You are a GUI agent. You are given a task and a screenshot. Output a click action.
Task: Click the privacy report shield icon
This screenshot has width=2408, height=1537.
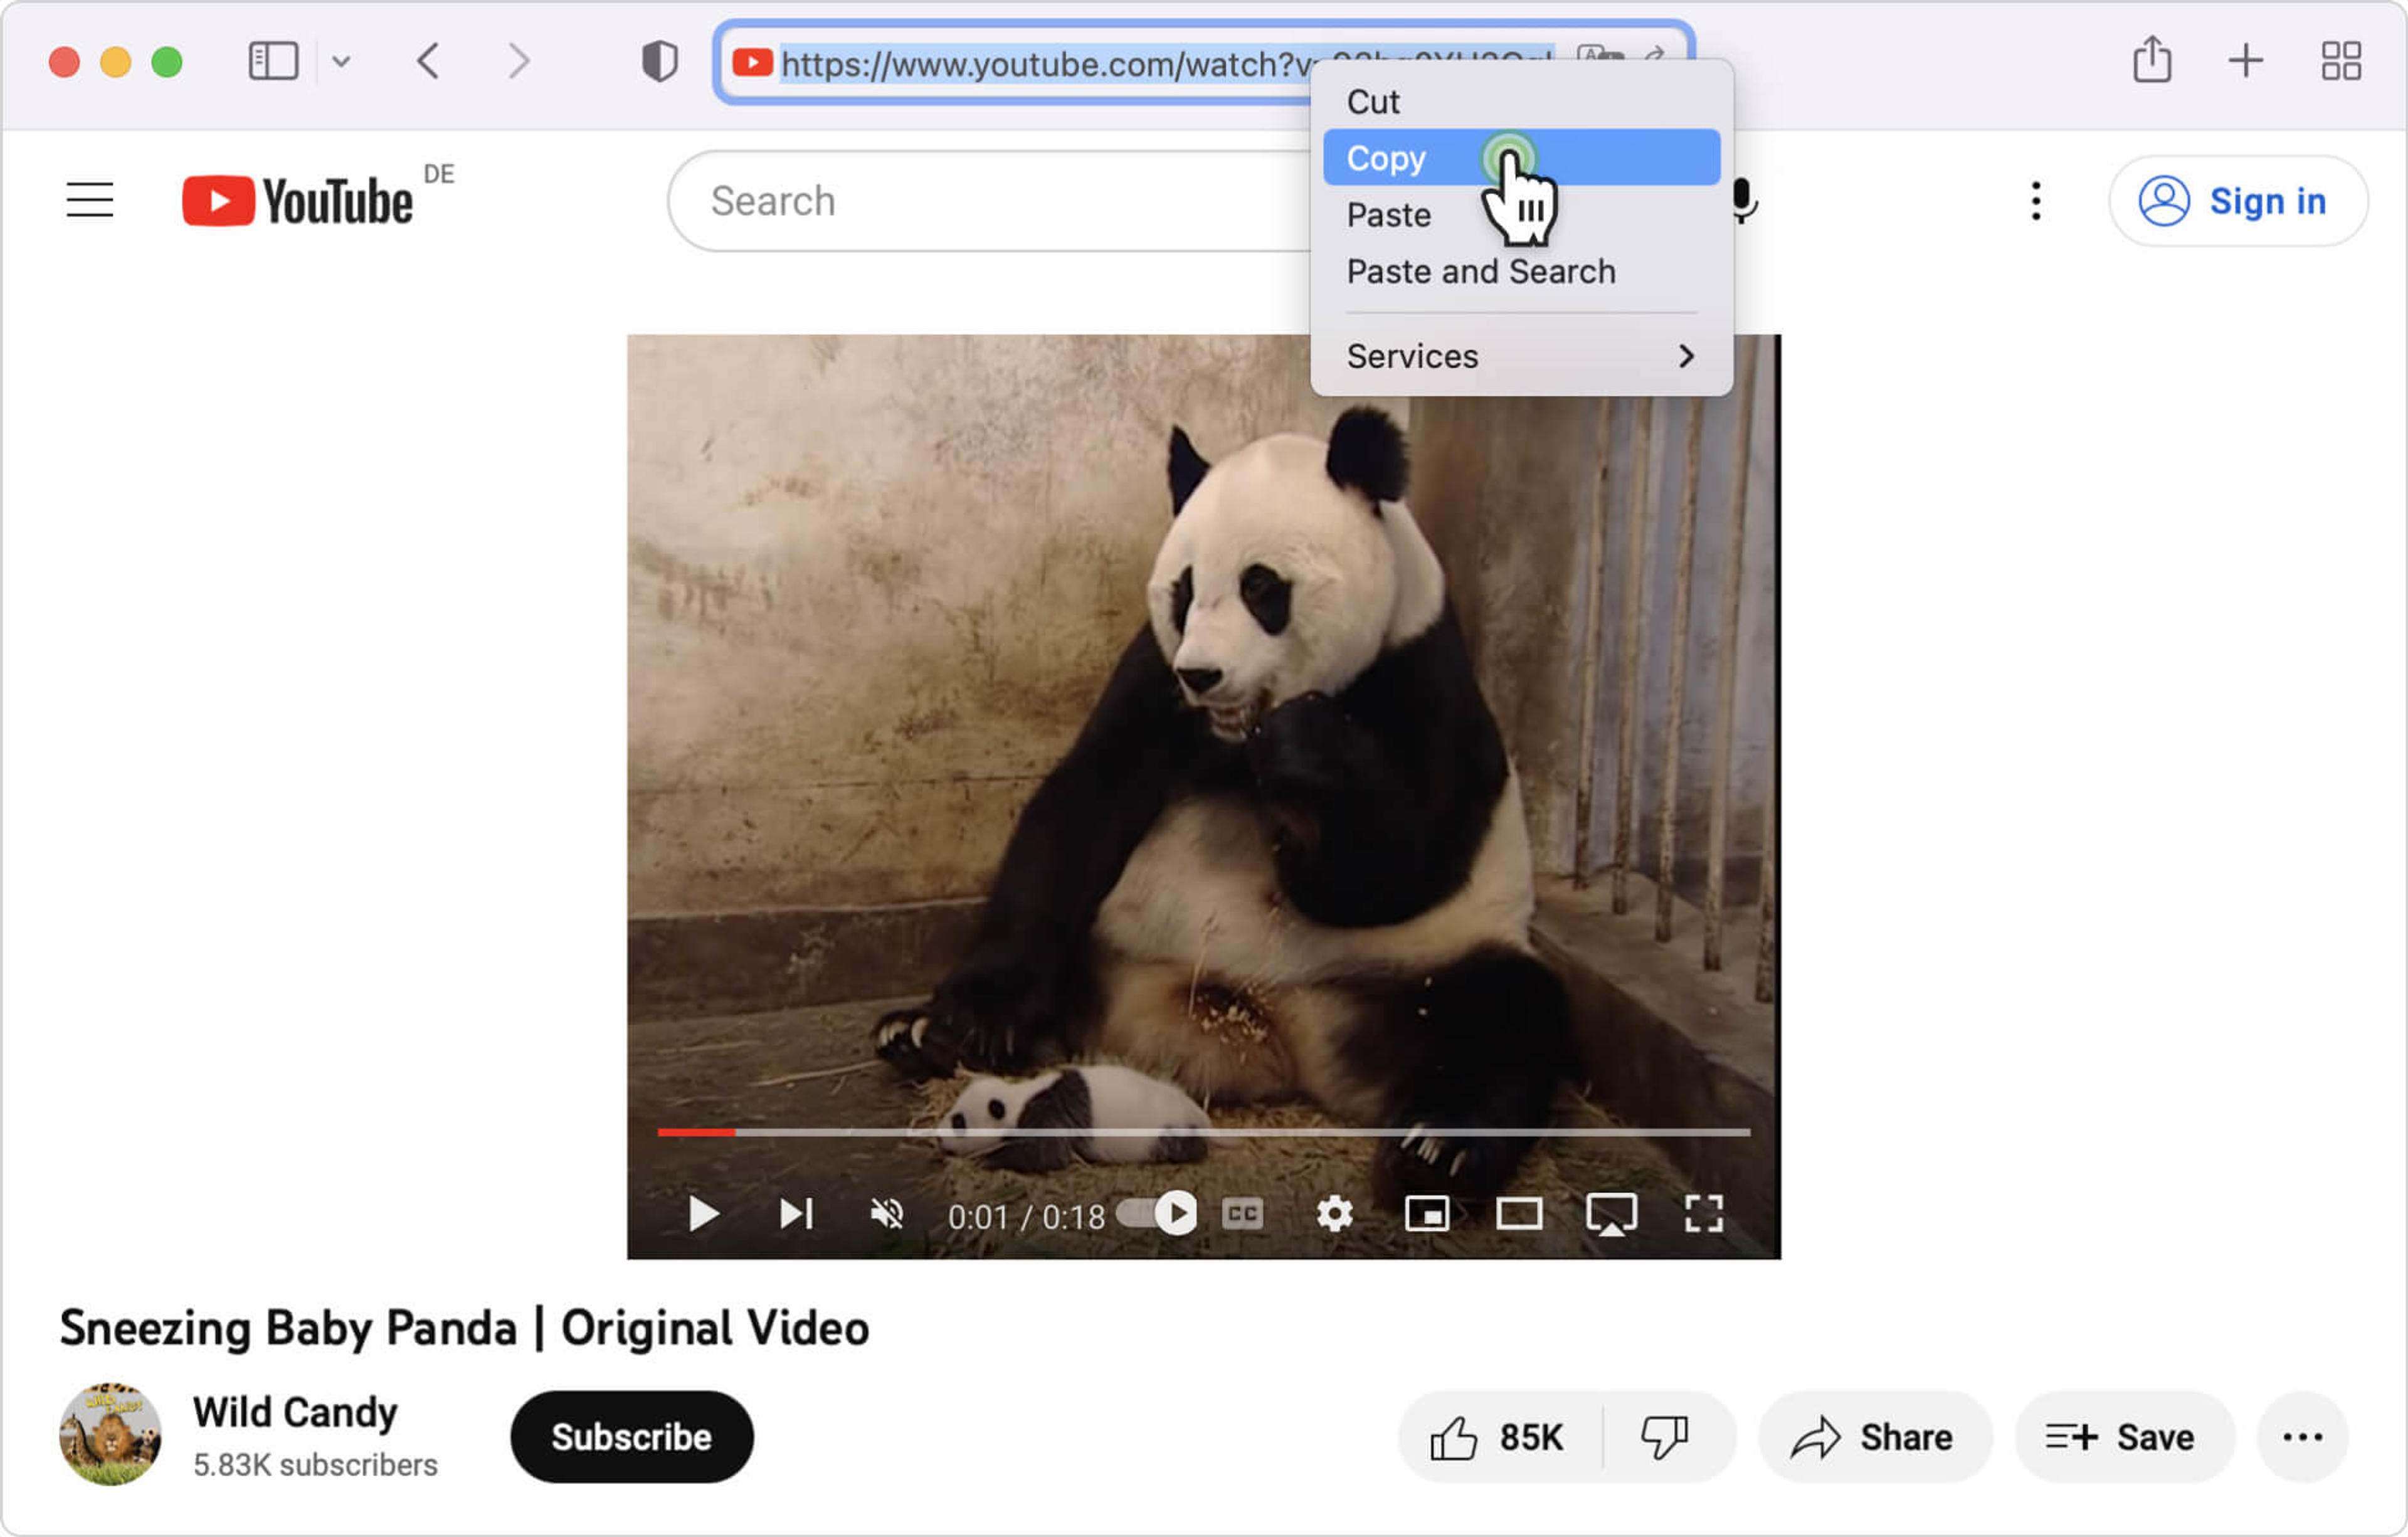pyautogui.click(x=659, y=61)
